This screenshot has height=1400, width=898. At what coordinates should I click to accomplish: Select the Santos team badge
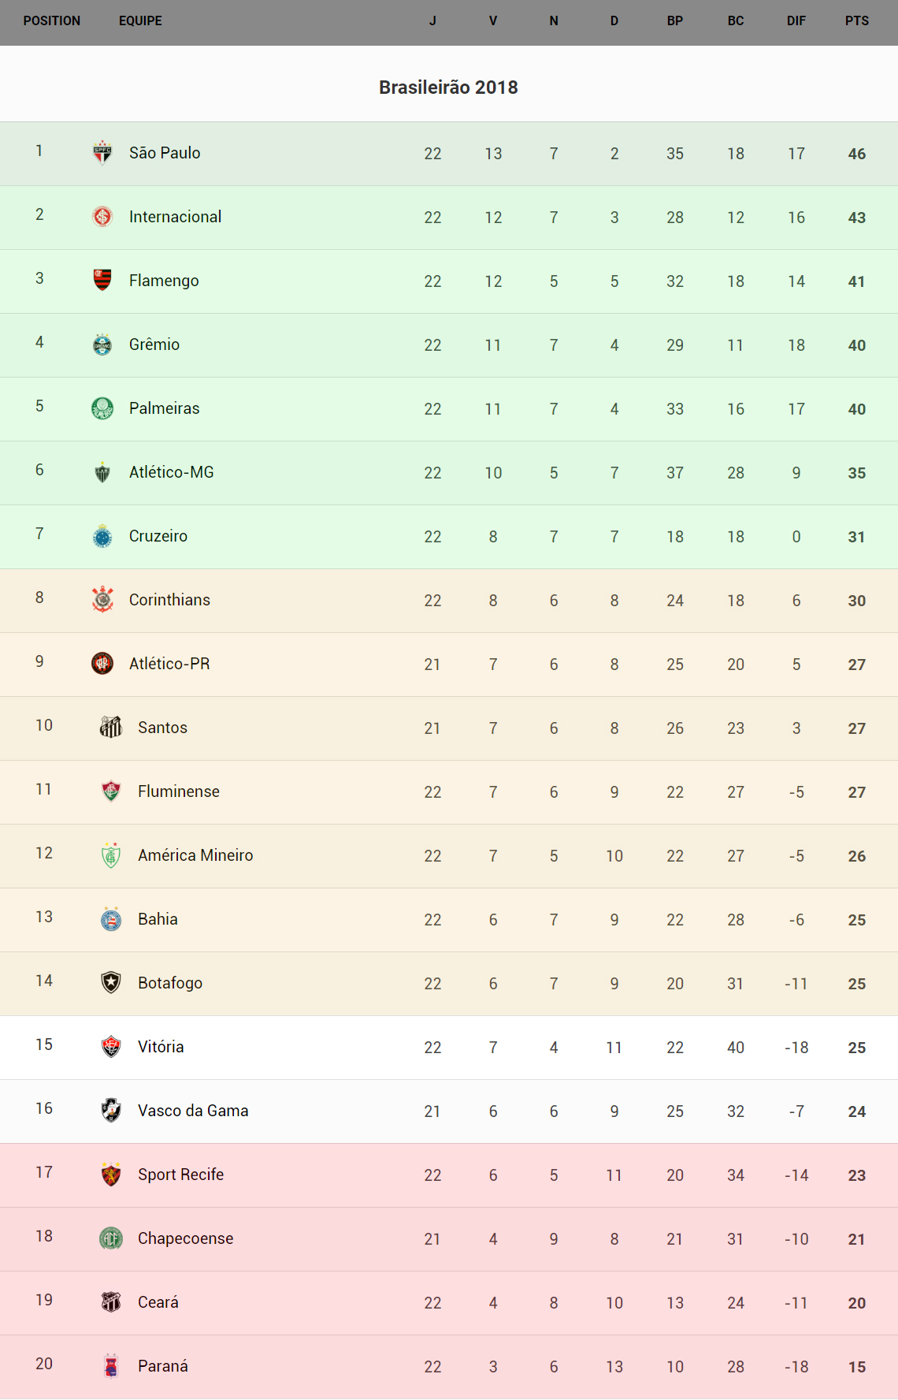point(111,727)
